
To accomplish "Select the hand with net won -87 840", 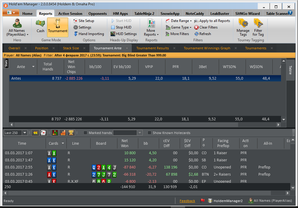I will coord(146,167).
